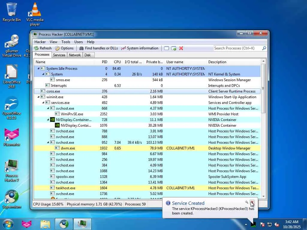
Task: Click the find window and thread icon
Action: pos(174,48)
